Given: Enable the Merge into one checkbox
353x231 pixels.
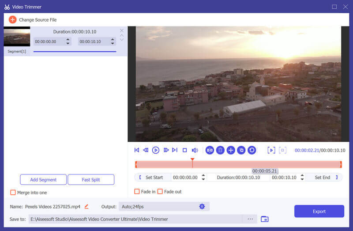Looking at the screenshot, I should (13, 193).
